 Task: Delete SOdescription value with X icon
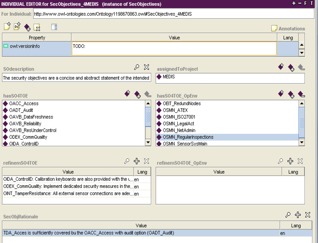click(x=147, y=67)
